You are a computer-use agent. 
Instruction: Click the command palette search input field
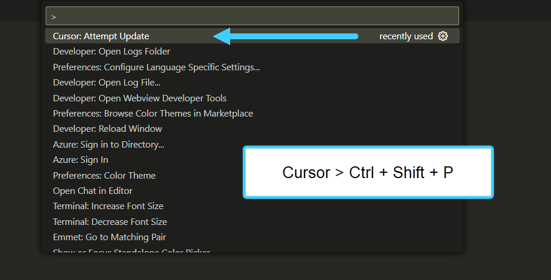click(252, 16)
